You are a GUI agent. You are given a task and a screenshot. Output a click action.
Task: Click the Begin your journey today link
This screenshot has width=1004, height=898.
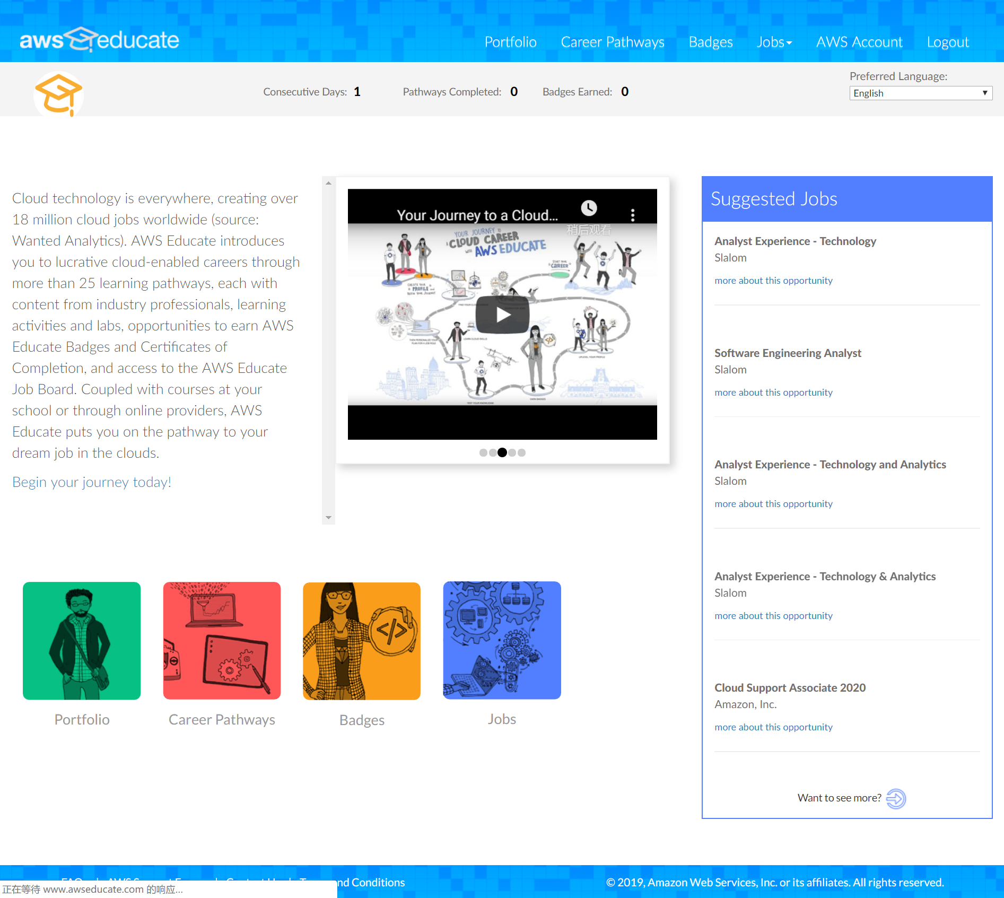[92, 482]
